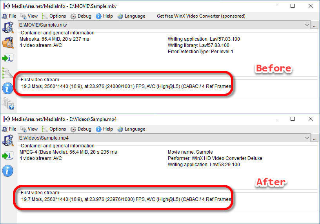Viewport: 320px width, 224px height.
Task: Click 'Writing library: Lavf57.83.100' text
Action: (198, 45)
